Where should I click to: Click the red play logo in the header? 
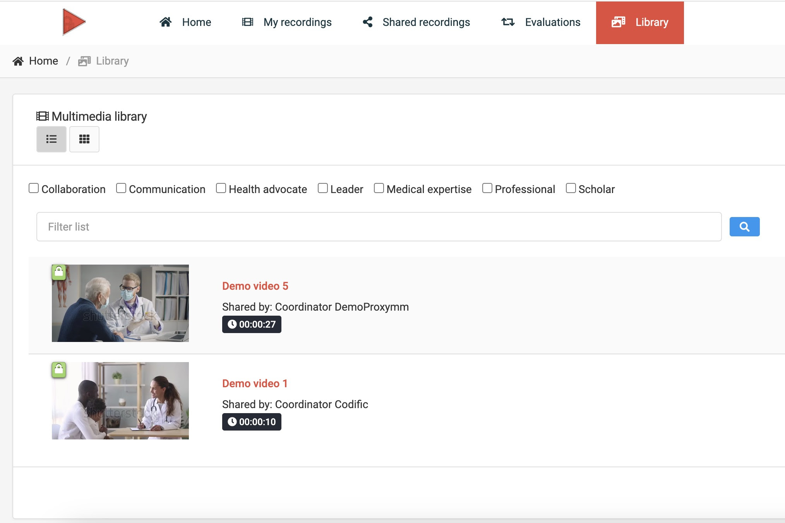pyautogui.click(x=74, y=22)
